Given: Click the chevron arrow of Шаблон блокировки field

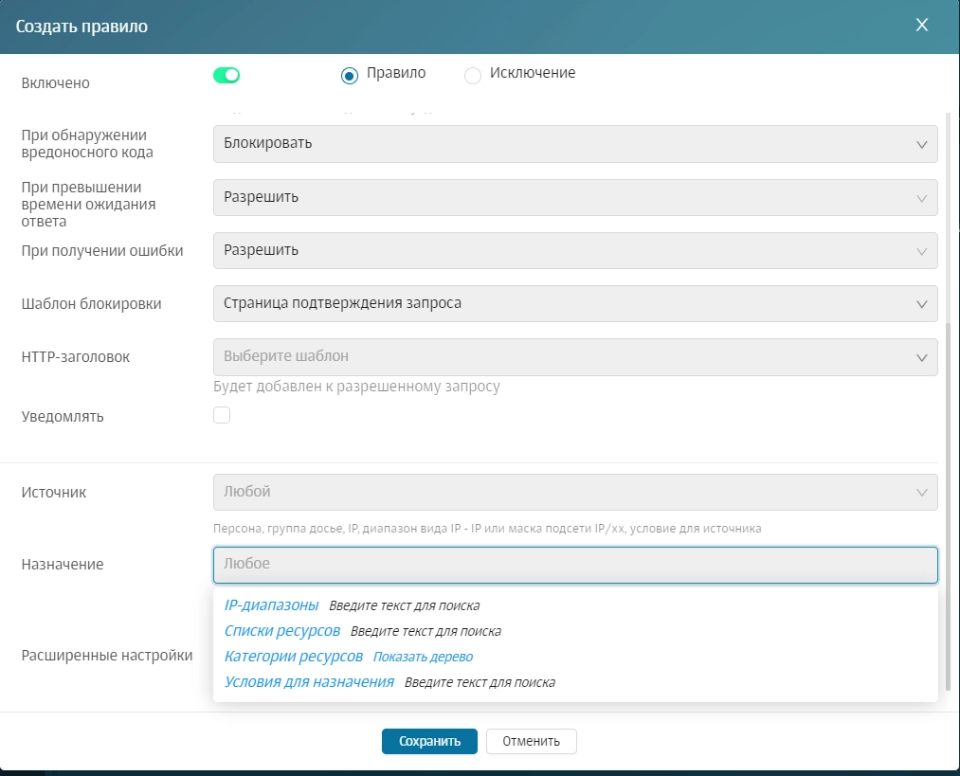Looking at the screenshot, I should (921, 305).
